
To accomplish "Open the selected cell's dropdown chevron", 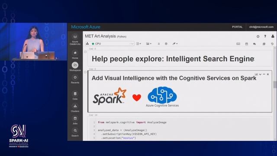I will tap(260, 74).
